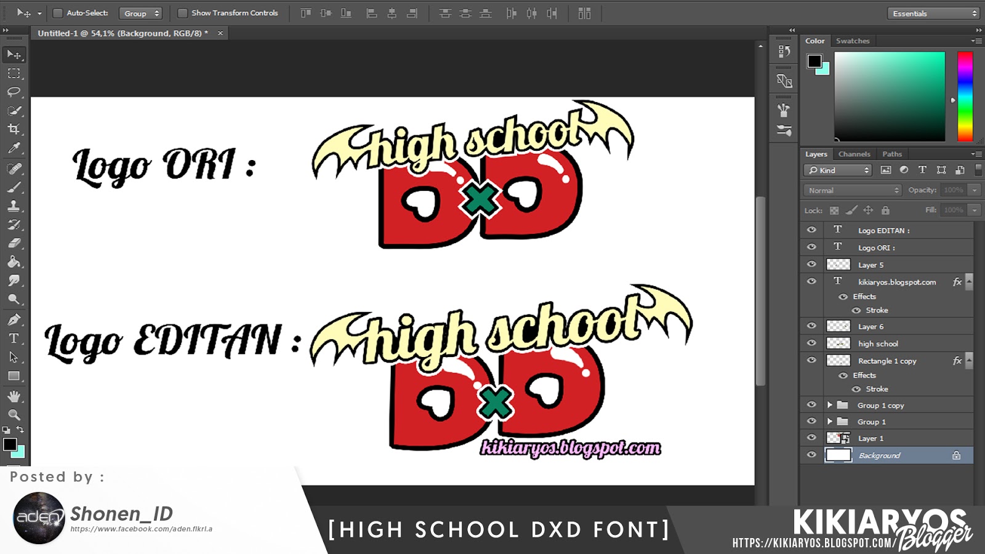Click Lock position icon
The image size is (985, 554).
[868, 211]
